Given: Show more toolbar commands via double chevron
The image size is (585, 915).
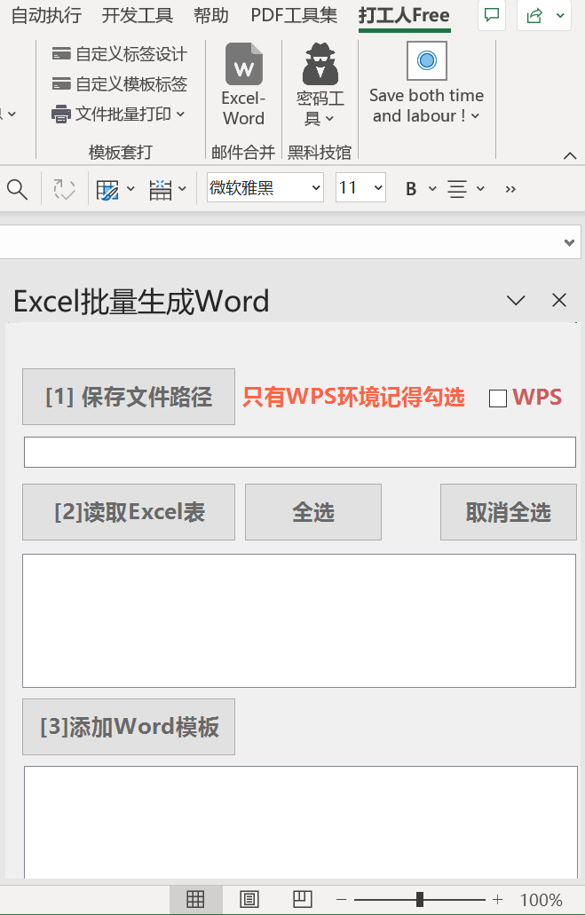Looking at the screenshot, I should click(x=510, y=189).
